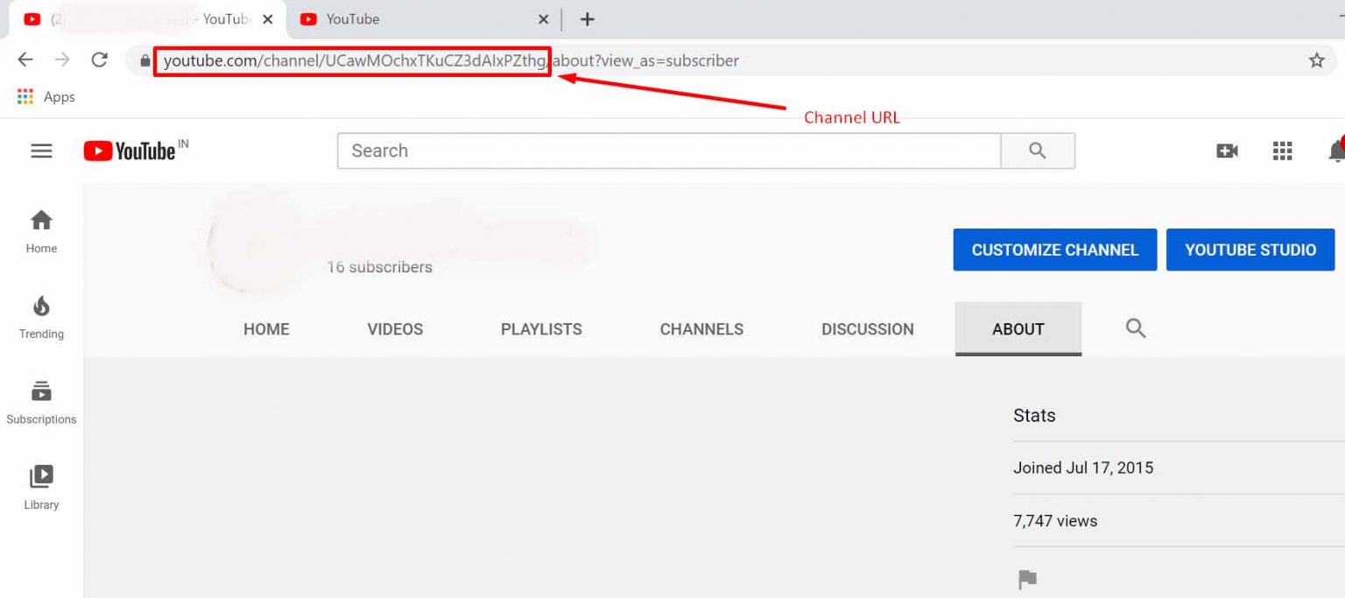
Task: Click the report flag icon under Stats
Action: click(1027, 579)
